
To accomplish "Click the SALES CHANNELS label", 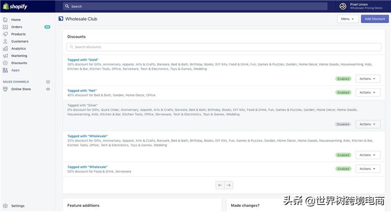I will [16, 81].
